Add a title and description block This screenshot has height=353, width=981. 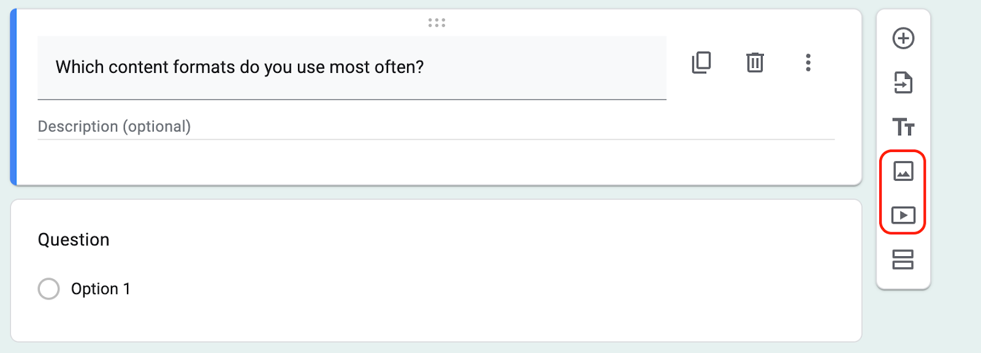point(903,127)
